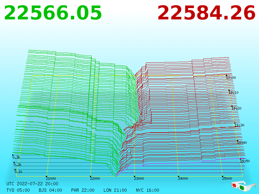259x194 pixels.
Task: Click the 0.1k depth axis label
Action: click(x=18, y=172)
